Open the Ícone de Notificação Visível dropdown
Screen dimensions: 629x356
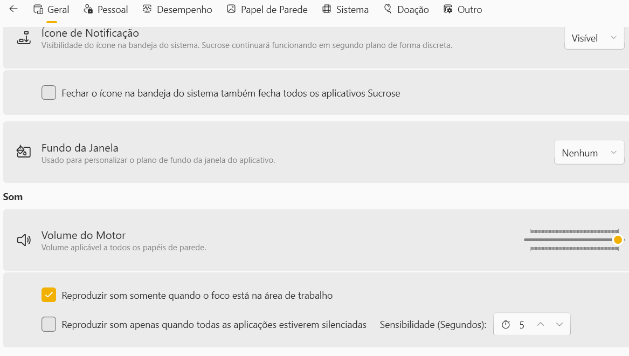[594, 38]
